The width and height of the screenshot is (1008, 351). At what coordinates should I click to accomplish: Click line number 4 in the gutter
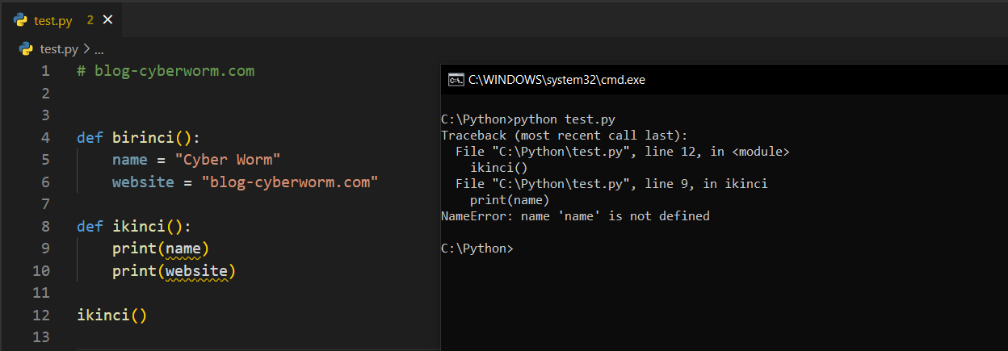pyautogui.click(x=45, y=137)
